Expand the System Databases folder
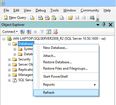Screen dimensions: 116x105 pos(15,49)
